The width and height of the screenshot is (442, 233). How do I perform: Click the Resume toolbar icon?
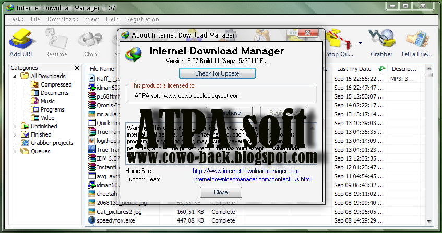(x=56, y=39)
